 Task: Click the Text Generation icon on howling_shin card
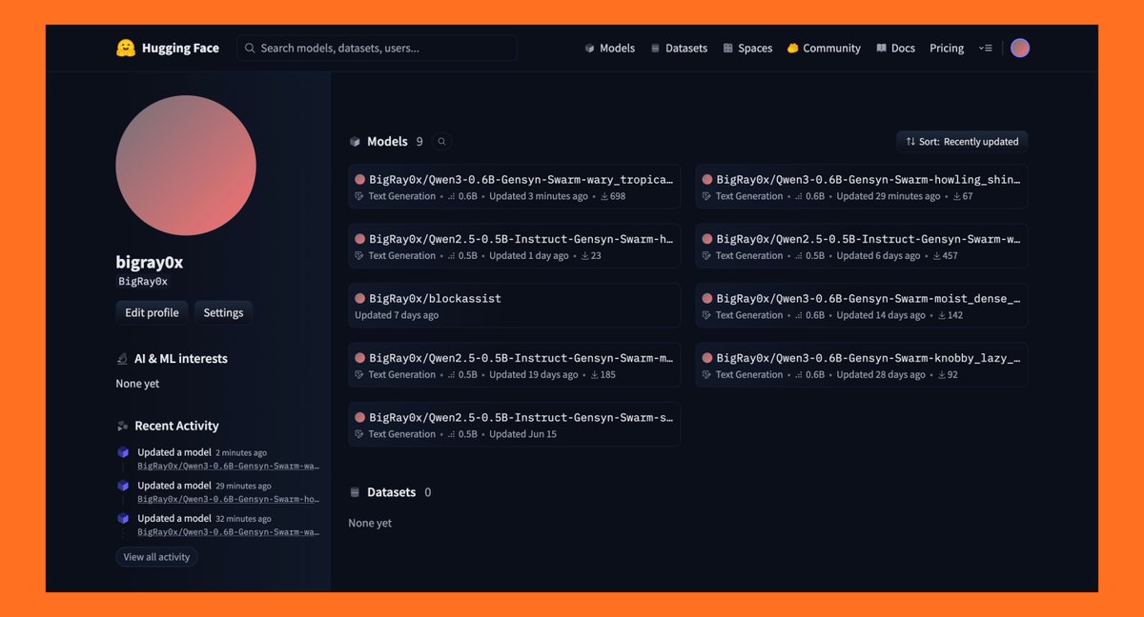(706, 196)
